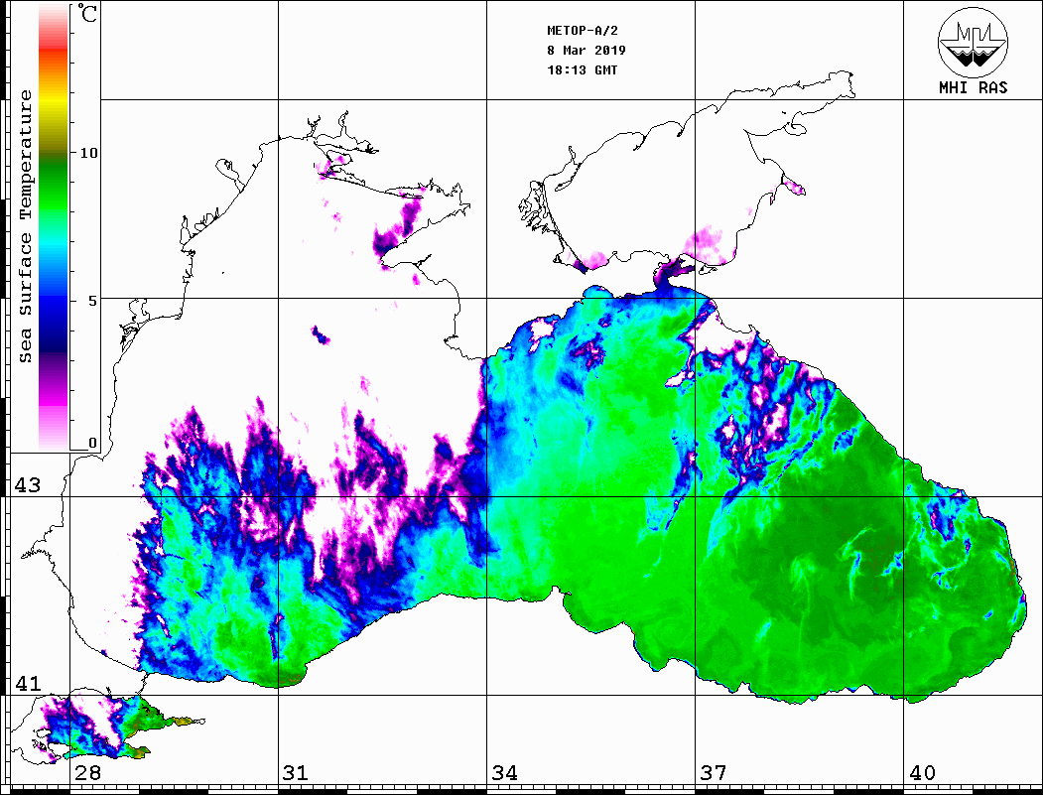Screen dimensions: 1043x795
Task: Click longitude label 37
Action: [x=714, y=773]
